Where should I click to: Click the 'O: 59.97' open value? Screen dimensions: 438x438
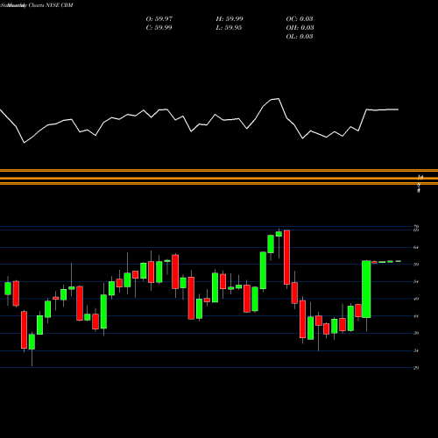159,19
